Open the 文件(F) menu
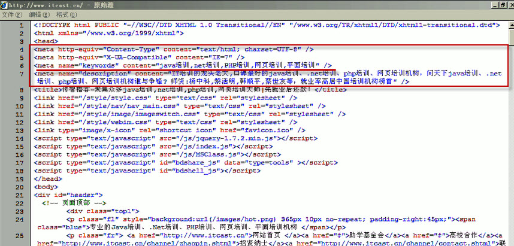Screen dimensions: 514x246 12,15
